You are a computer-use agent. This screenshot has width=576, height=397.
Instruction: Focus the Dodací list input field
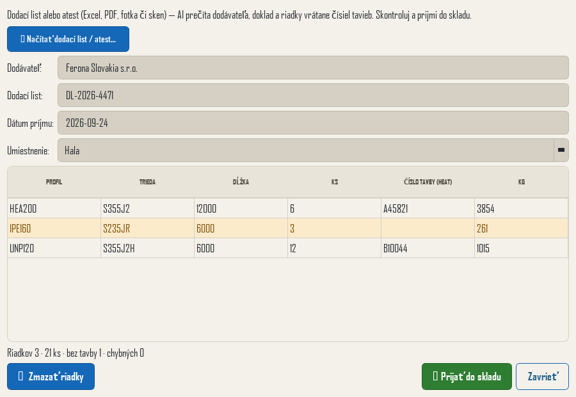point(313,95)
